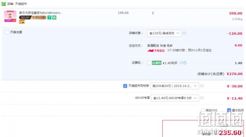This screenshot has height=137, width=246.
Task: Click the green 运费险 label badge
Action: click(156, 63)
